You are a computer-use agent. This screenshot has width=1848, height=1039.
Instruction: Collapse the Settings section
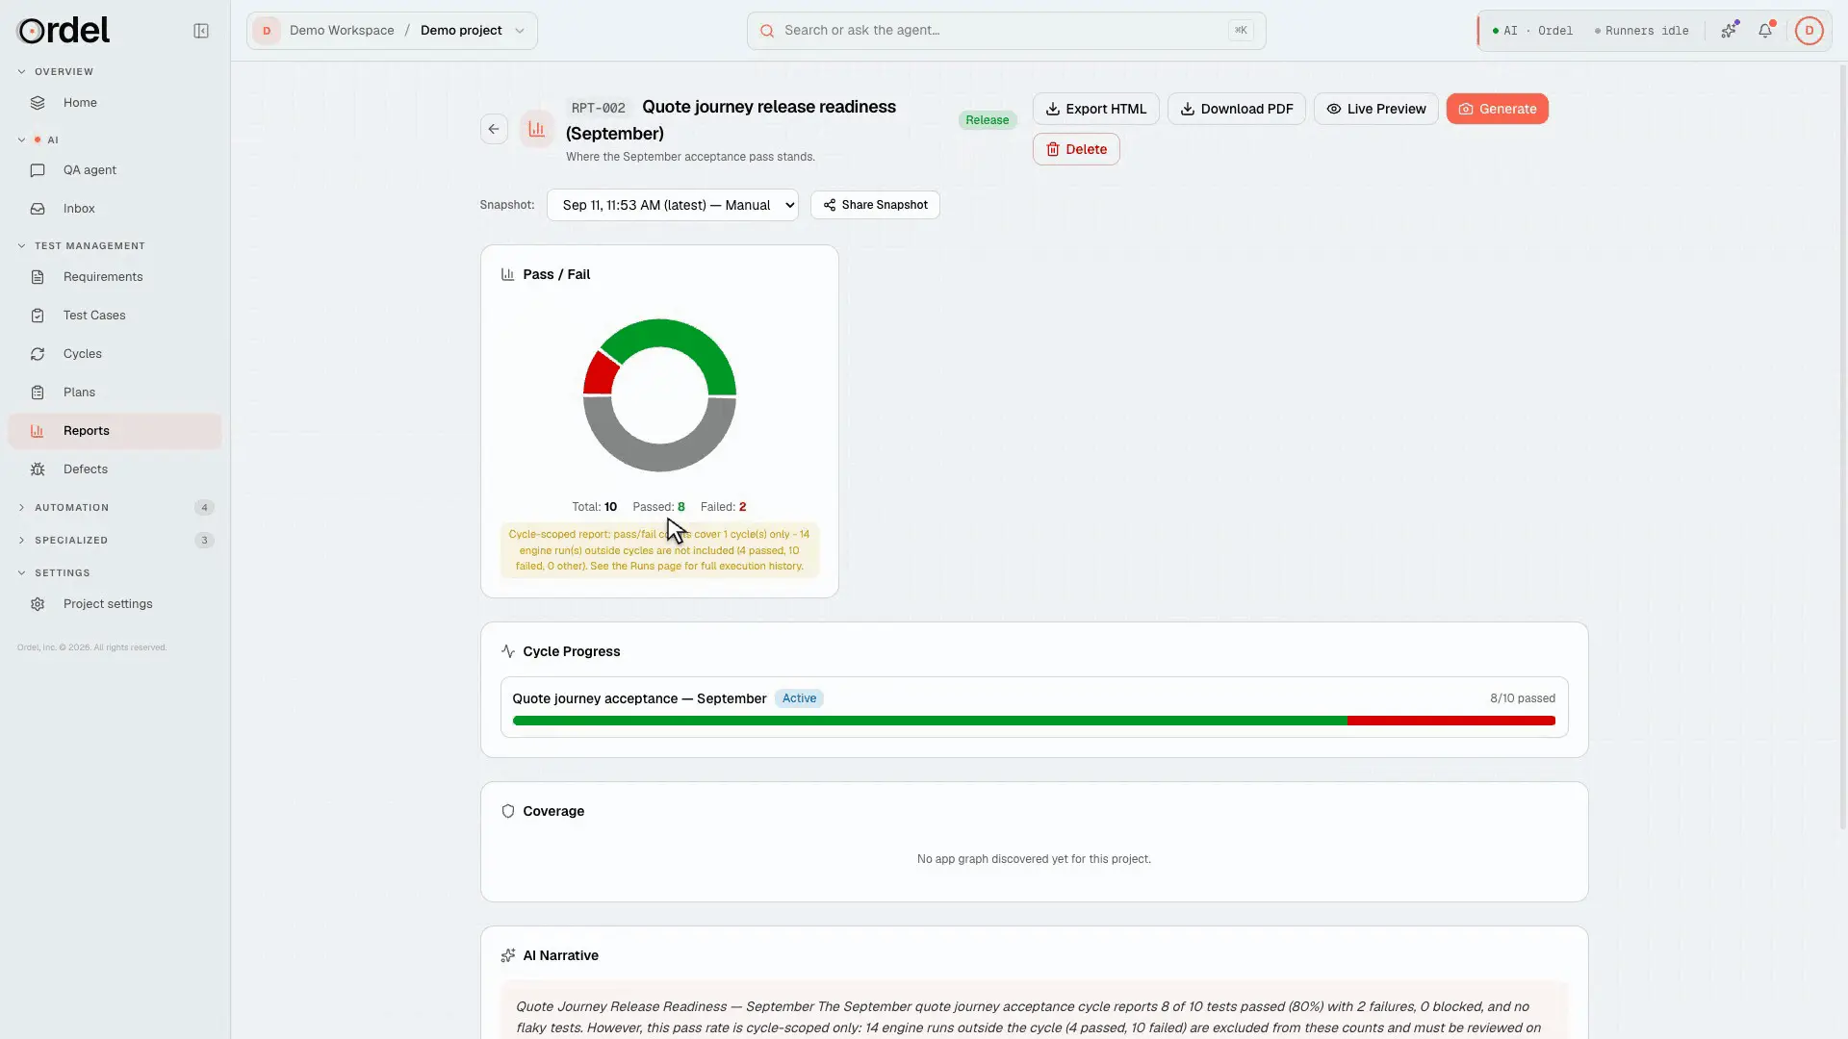[x=53, y=573]
